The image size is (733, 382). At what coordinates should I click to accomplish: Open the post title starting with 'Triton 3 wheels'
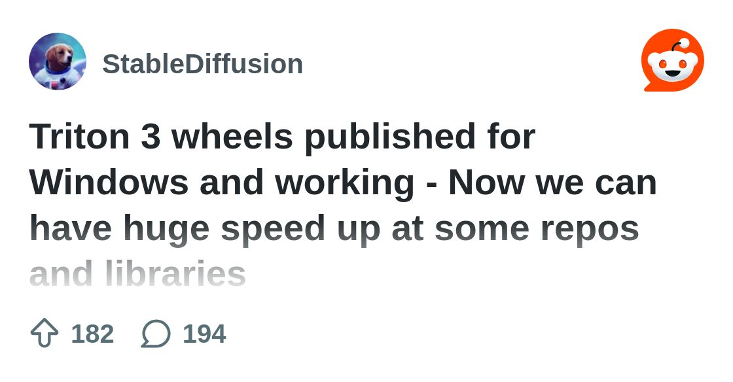coord(281,137)
